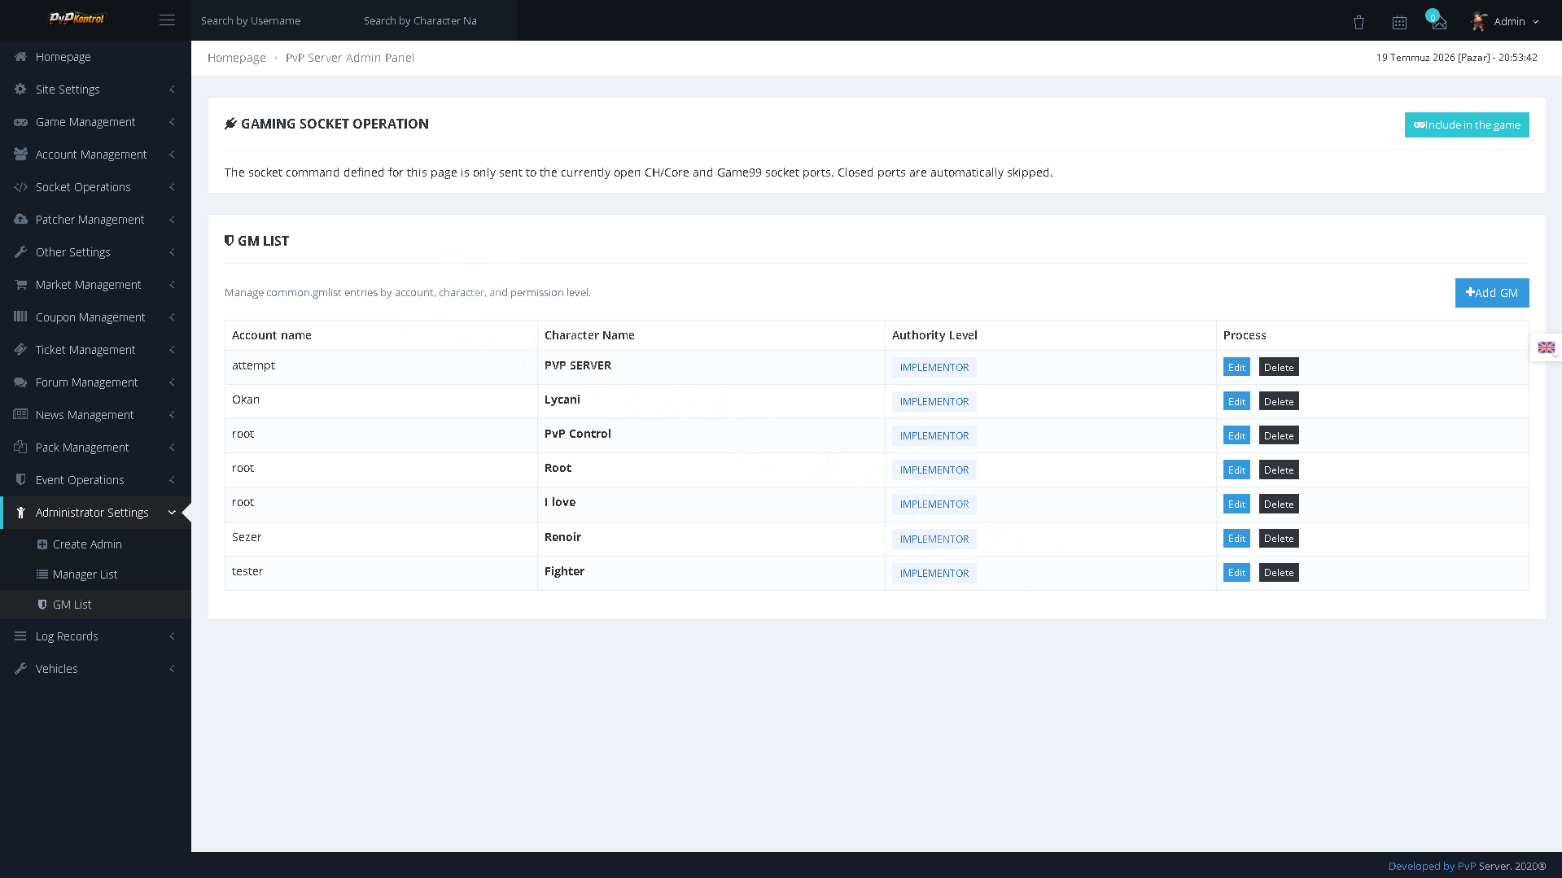Image resolution: width=1562 pixels, height=878 pixels.
Task: Open the calendar icon in header
Action: click(x=1399, y=22)
